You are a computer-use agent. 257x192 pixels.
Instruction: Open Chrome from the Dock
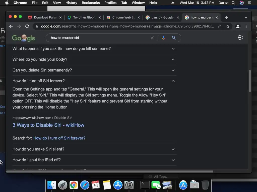click(74, 185)
